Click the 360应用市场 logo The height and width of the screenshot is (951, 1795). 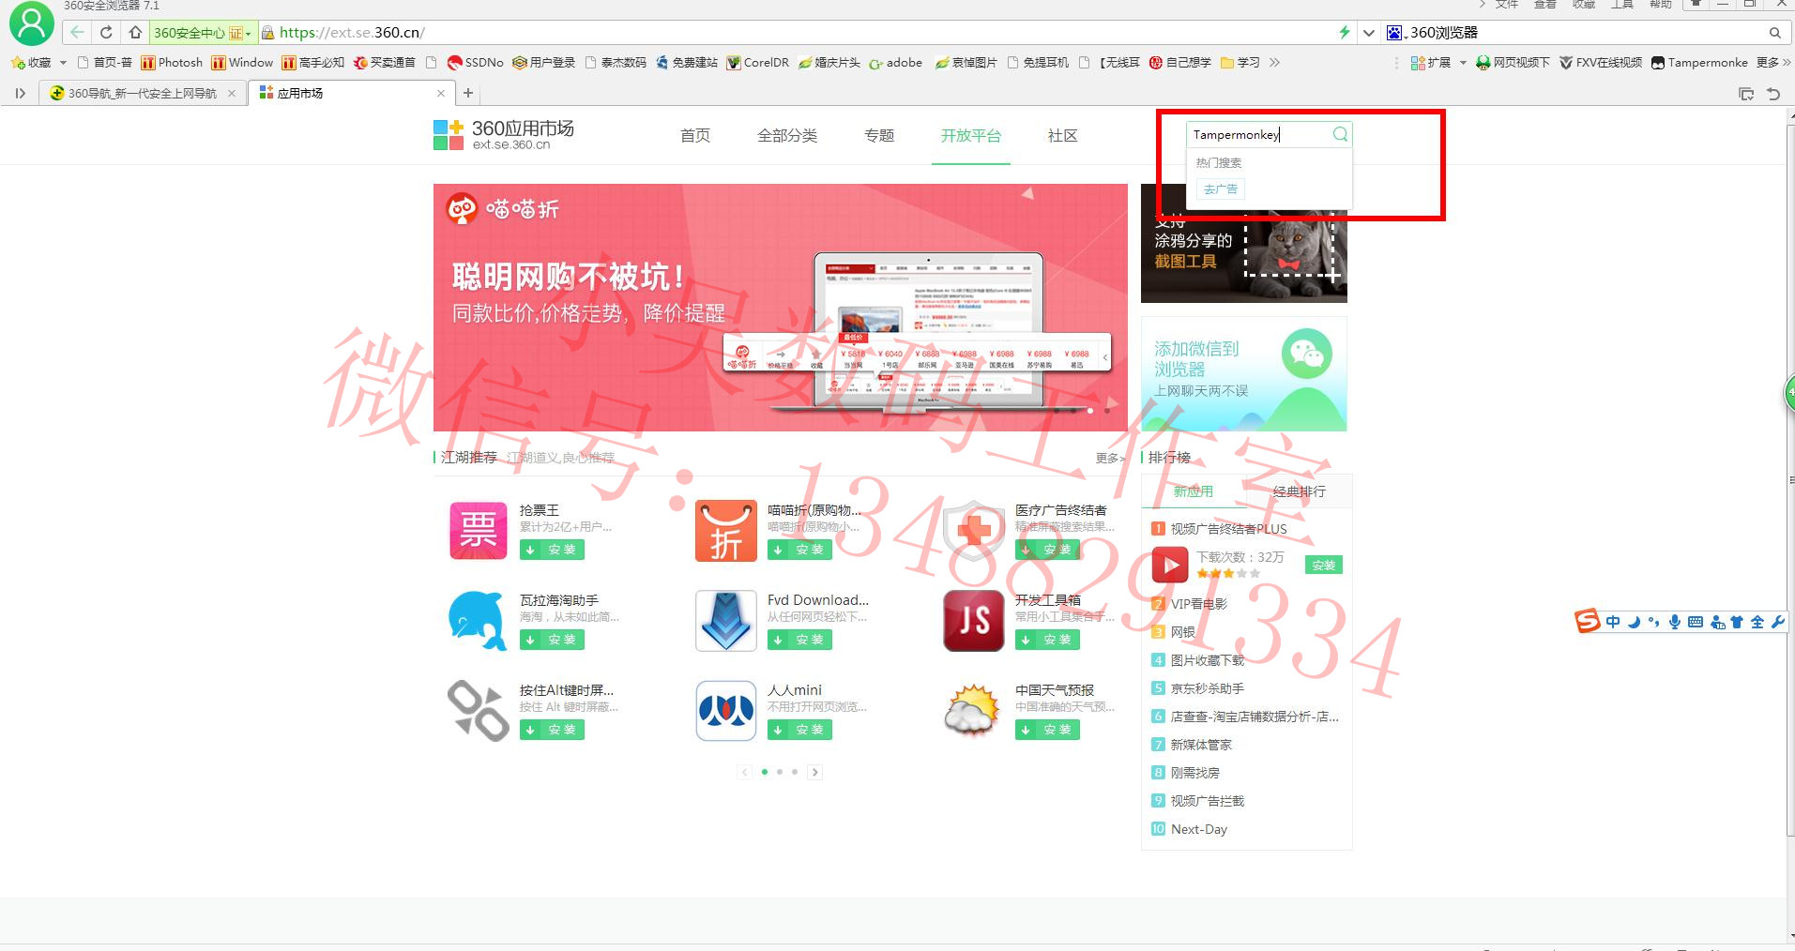pos(504,132)
